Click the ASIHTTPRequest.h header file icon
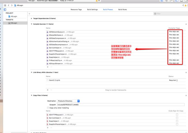Screen dimensions: 188x133 (47, 115)
